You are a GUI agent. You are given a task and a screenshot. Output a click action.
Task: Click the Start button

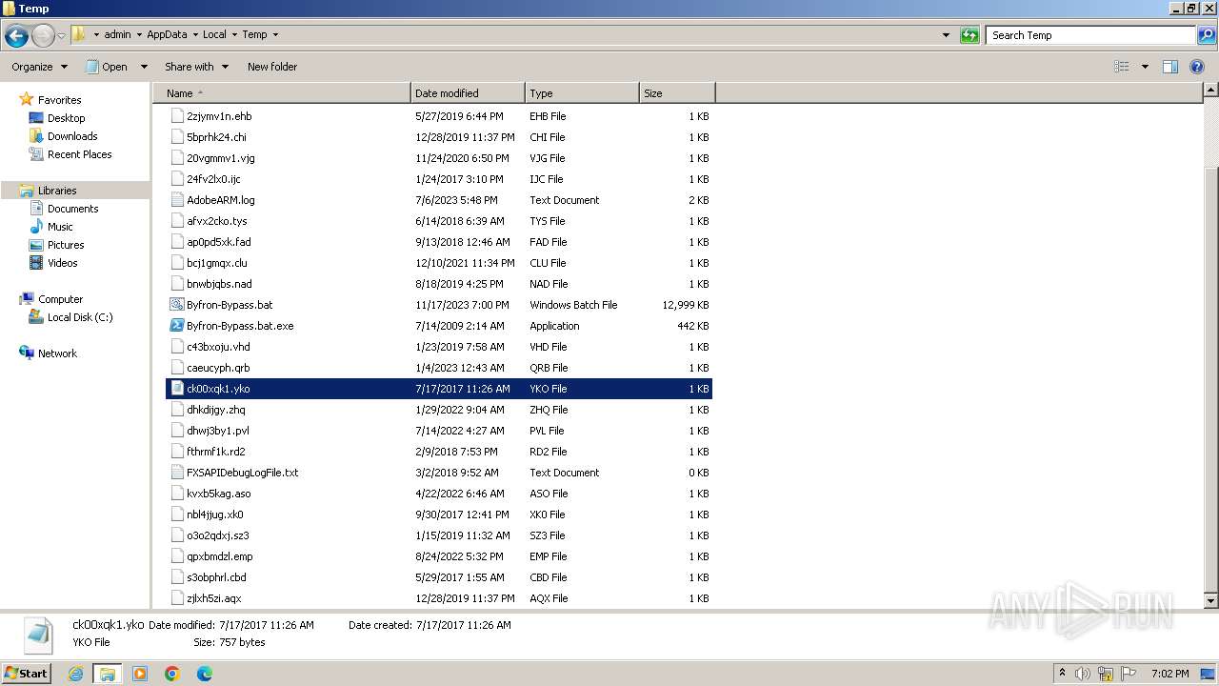click(x=27, y=673)
